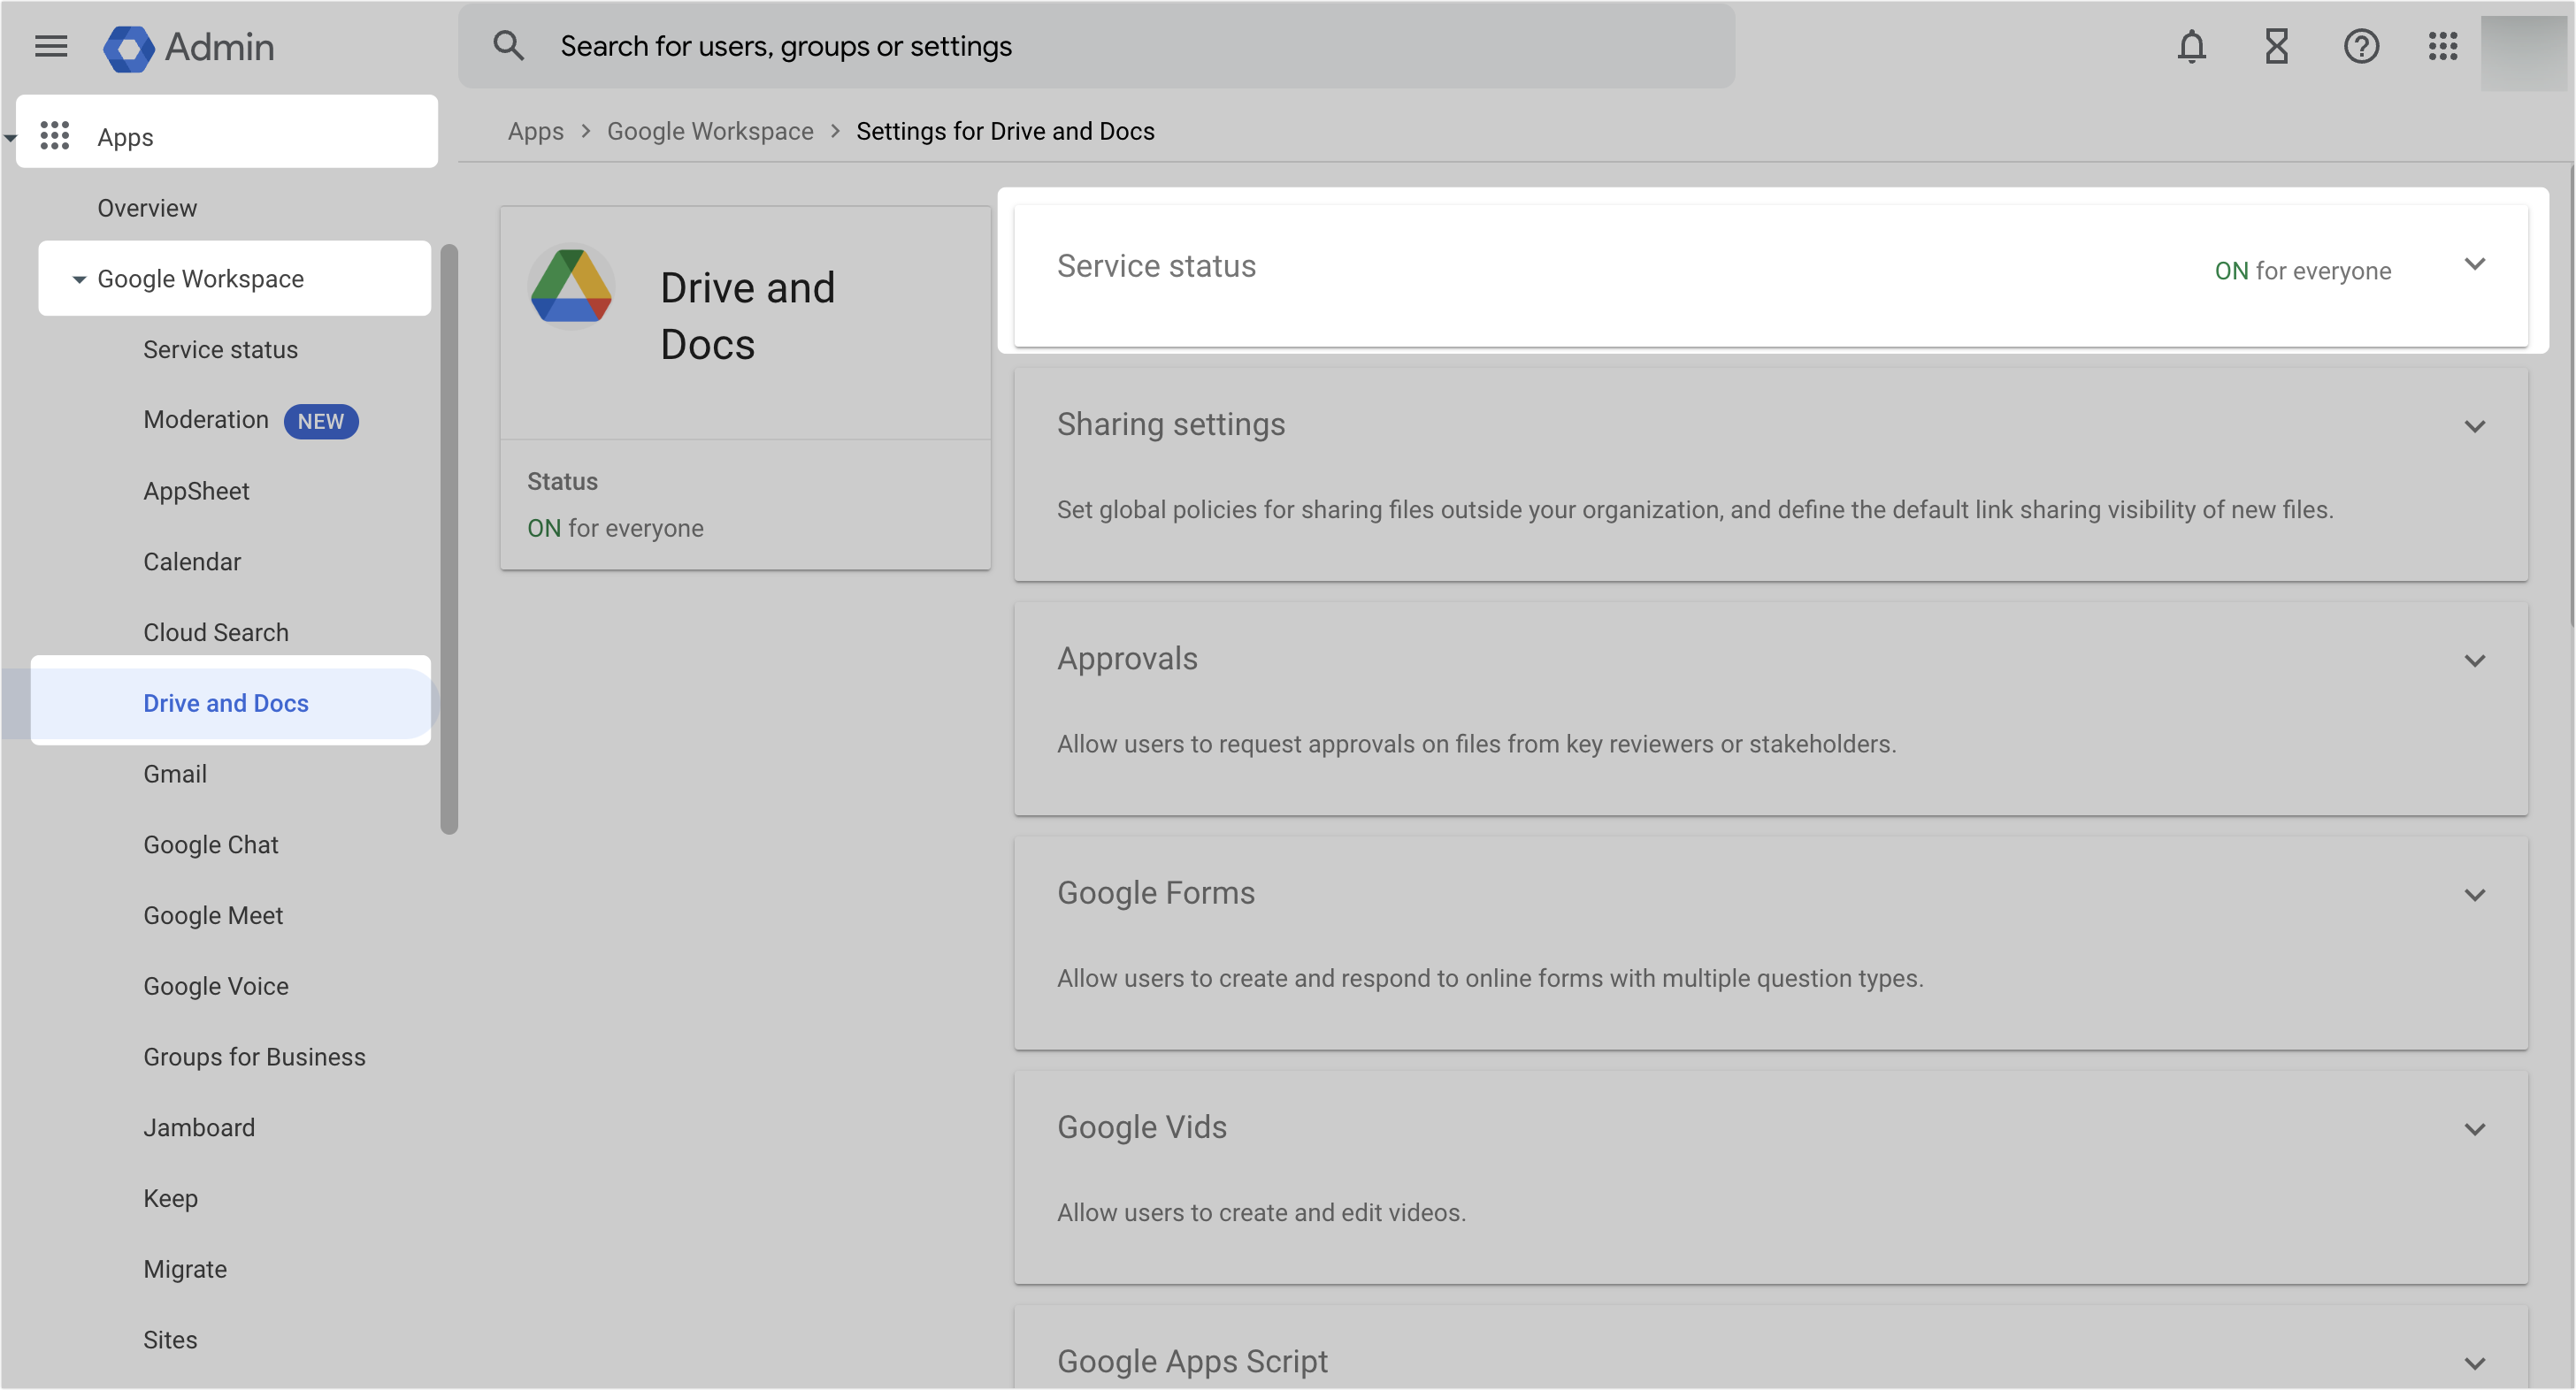Open Google Workspace from the breadcrumb
The width and height of the screenshot is (2576, 1390).
[710, 131]
